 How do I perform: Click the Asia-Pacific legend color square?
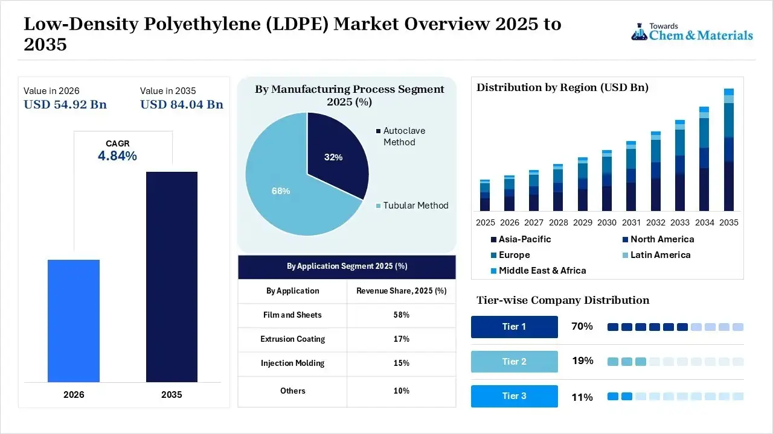(493, 239)
